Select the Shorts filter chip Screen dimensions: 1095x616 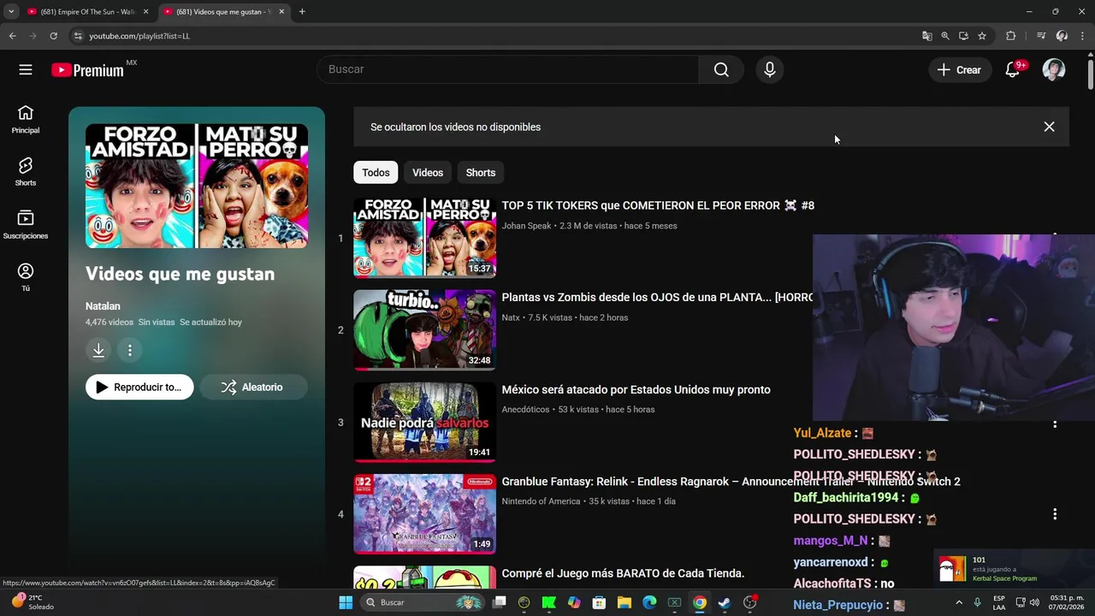(481, 173)
